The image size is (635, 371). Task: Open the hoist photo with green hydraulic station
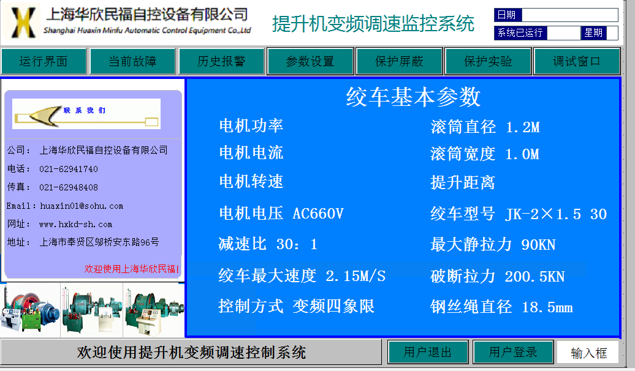(x=31, y=310)
